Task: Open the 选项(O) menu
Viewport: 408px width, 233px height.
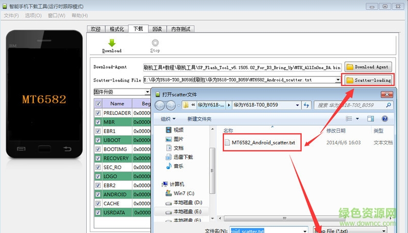Action: click(x=33, y=15)
